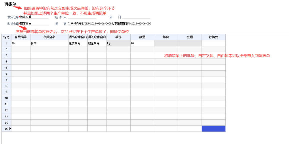Select row number 15 with the arrow indicator
Image resolution: width=289 pixels, height=144 pixels.
coord(6,129)
